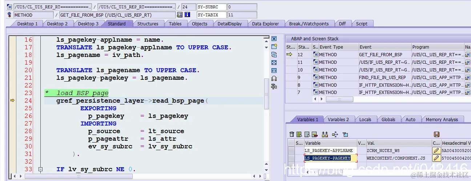Click the horizontal maximize tool icon
471x181 pixels.
274,71
